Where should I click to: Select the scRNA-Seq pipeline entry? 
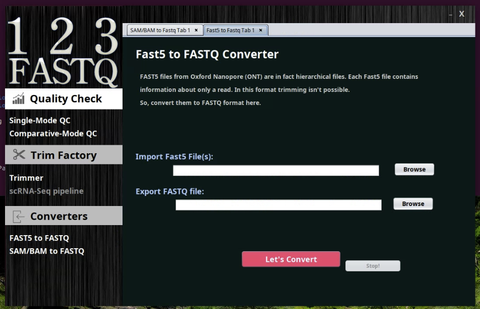(46, 191)
